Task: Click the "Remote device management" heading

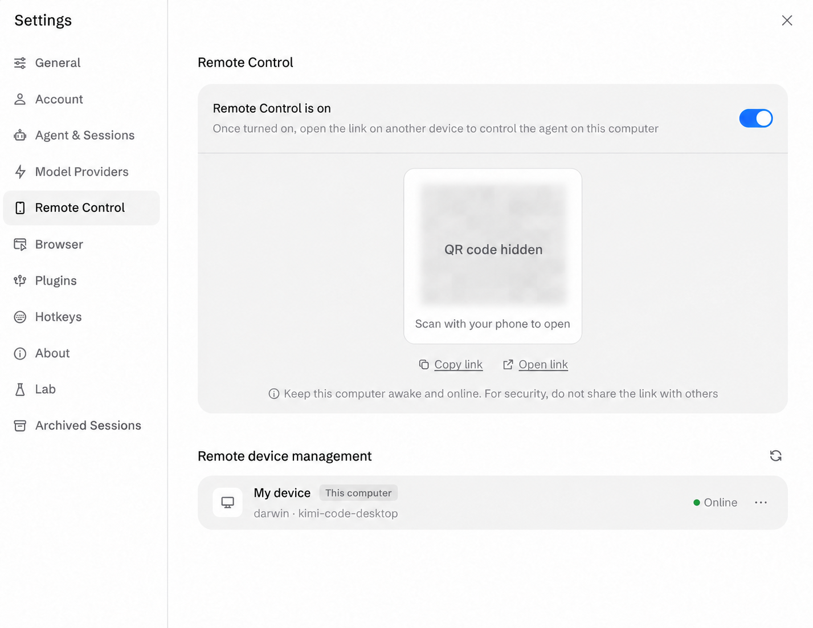Action: (x=284, y=456)
